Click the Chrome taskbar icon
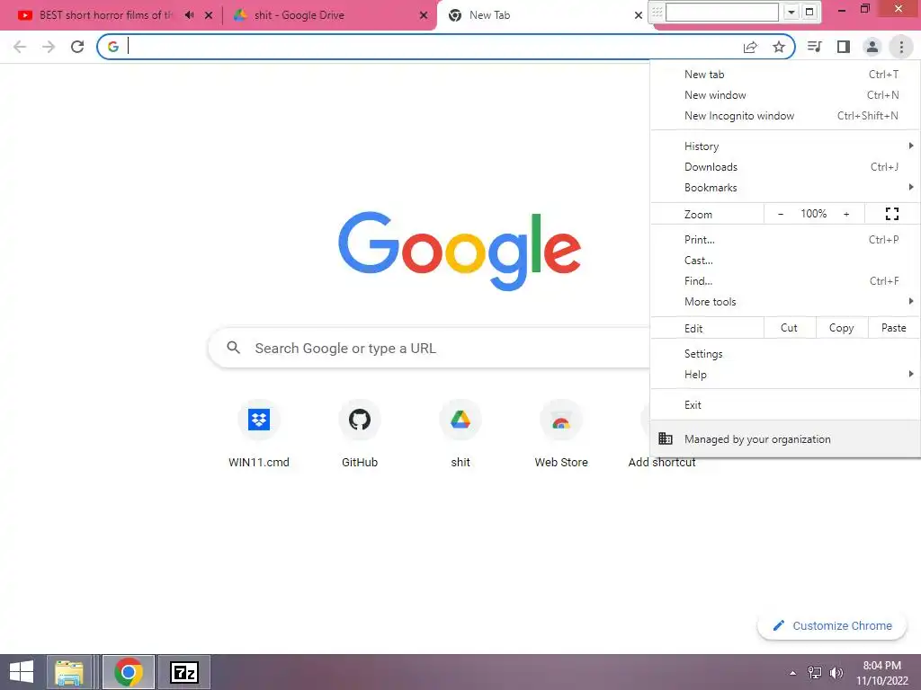 pyautogui.click(x=128, y=672)
